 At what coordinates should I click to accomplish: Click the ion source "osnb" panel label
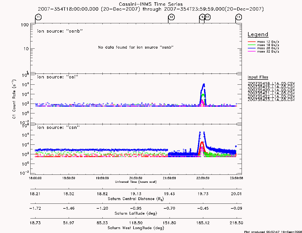[x=60, y=31]
